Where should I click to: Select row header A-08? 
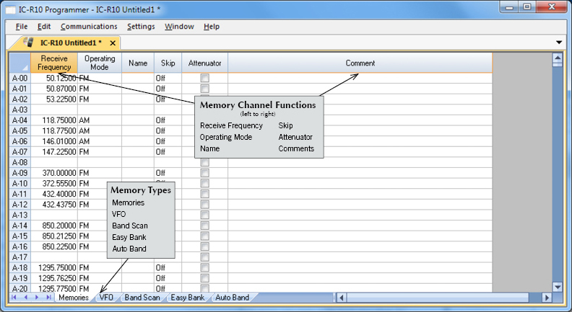pyautogui.click(x=20, y=162)
